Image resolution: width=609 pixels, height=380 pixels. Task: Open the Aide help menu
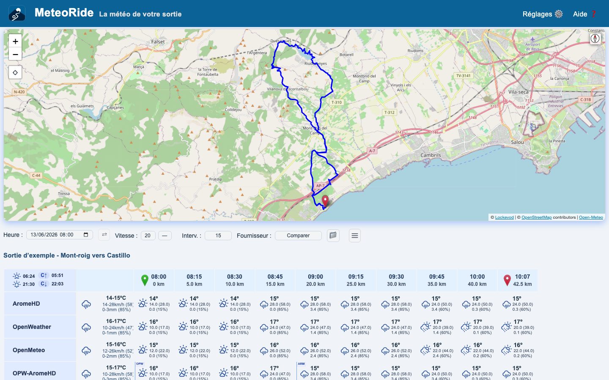pos(584,14)
